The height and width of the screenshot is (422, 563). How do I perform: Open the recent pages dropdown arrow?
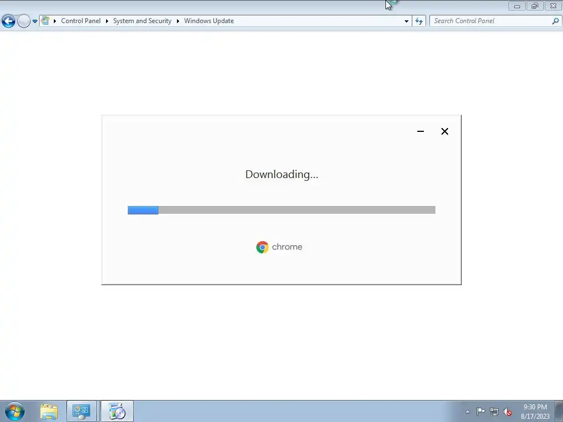click(35, 21)
